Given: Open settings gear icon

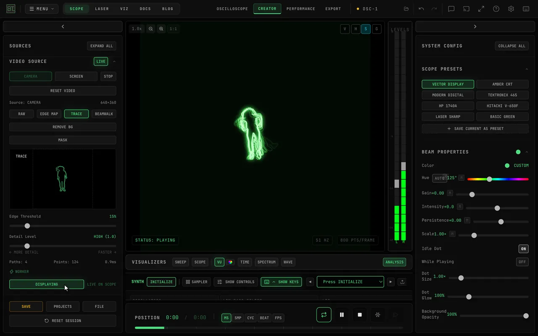Looking at the screenshot, I should [x=511, y=9].
